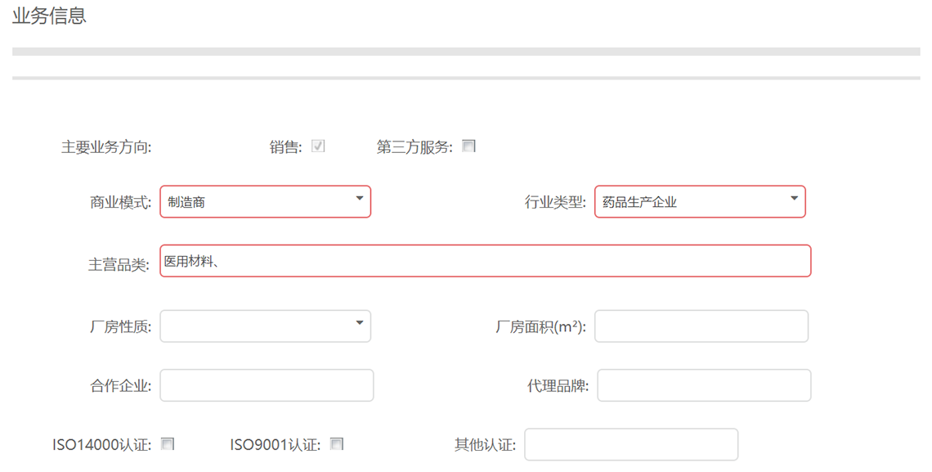
Task: Click the 其他认证 text field
Action: click(631, 445)
